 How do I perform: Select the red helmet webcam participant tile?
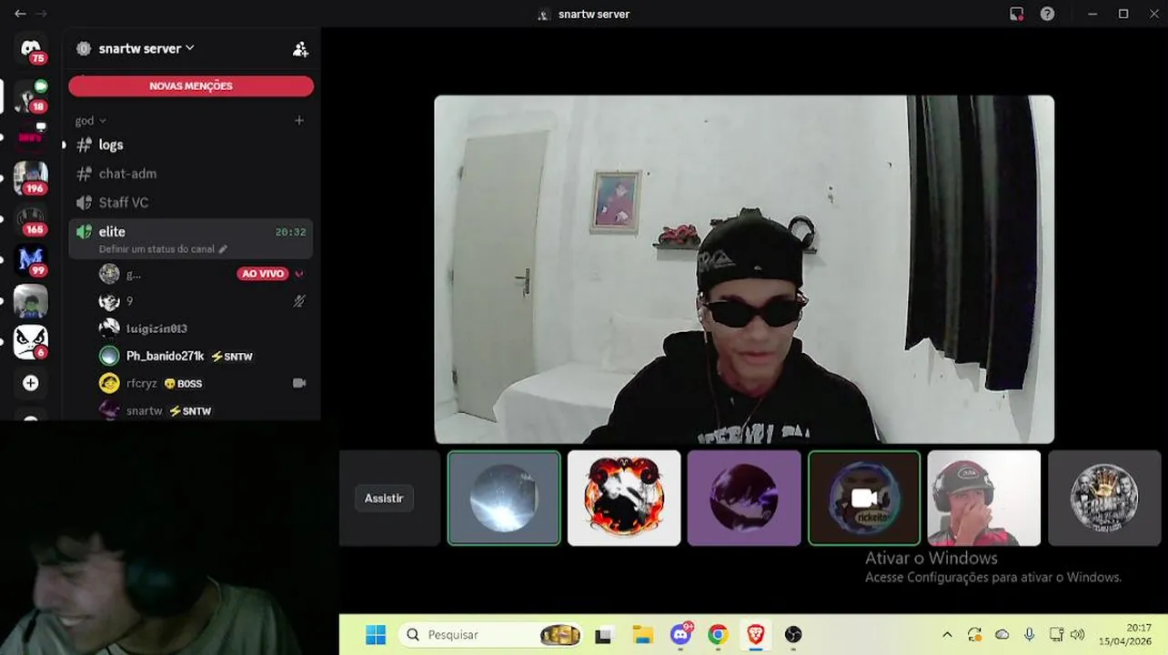[x=984, y=498]
